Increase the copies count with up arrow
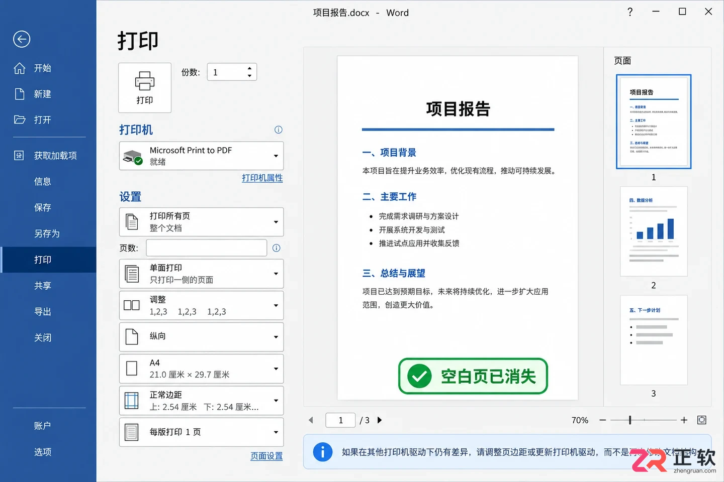This screenshot has width=724, height=482. (249, 68)
